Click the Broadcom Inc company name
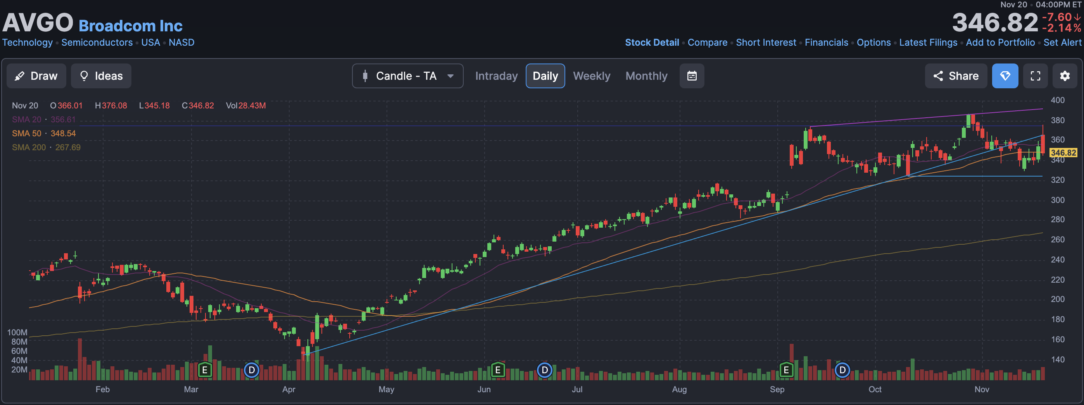 (130, 26)
